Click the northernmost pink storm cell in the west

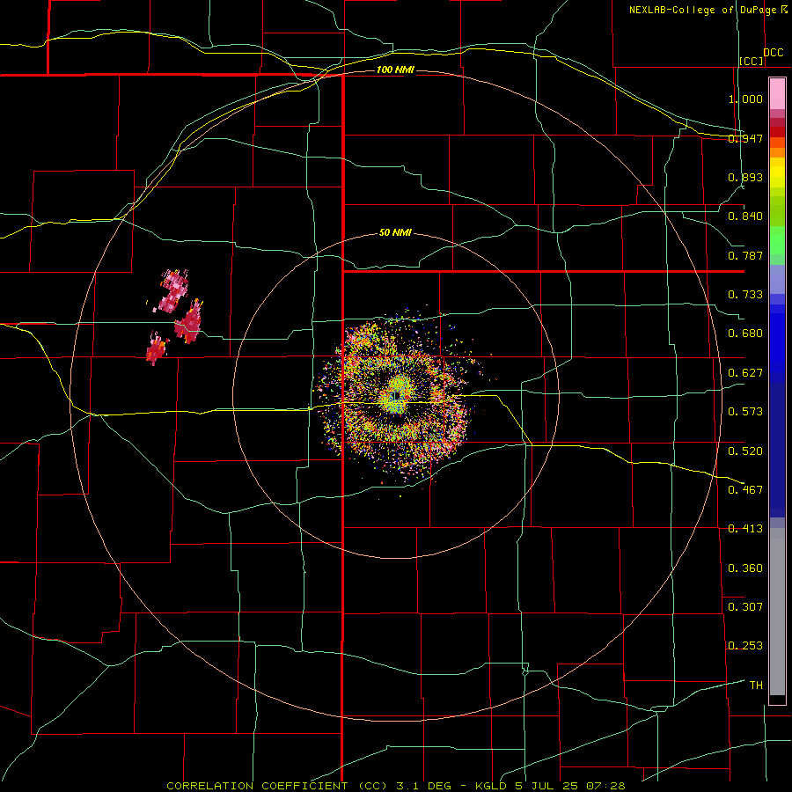tap(173, 291)
